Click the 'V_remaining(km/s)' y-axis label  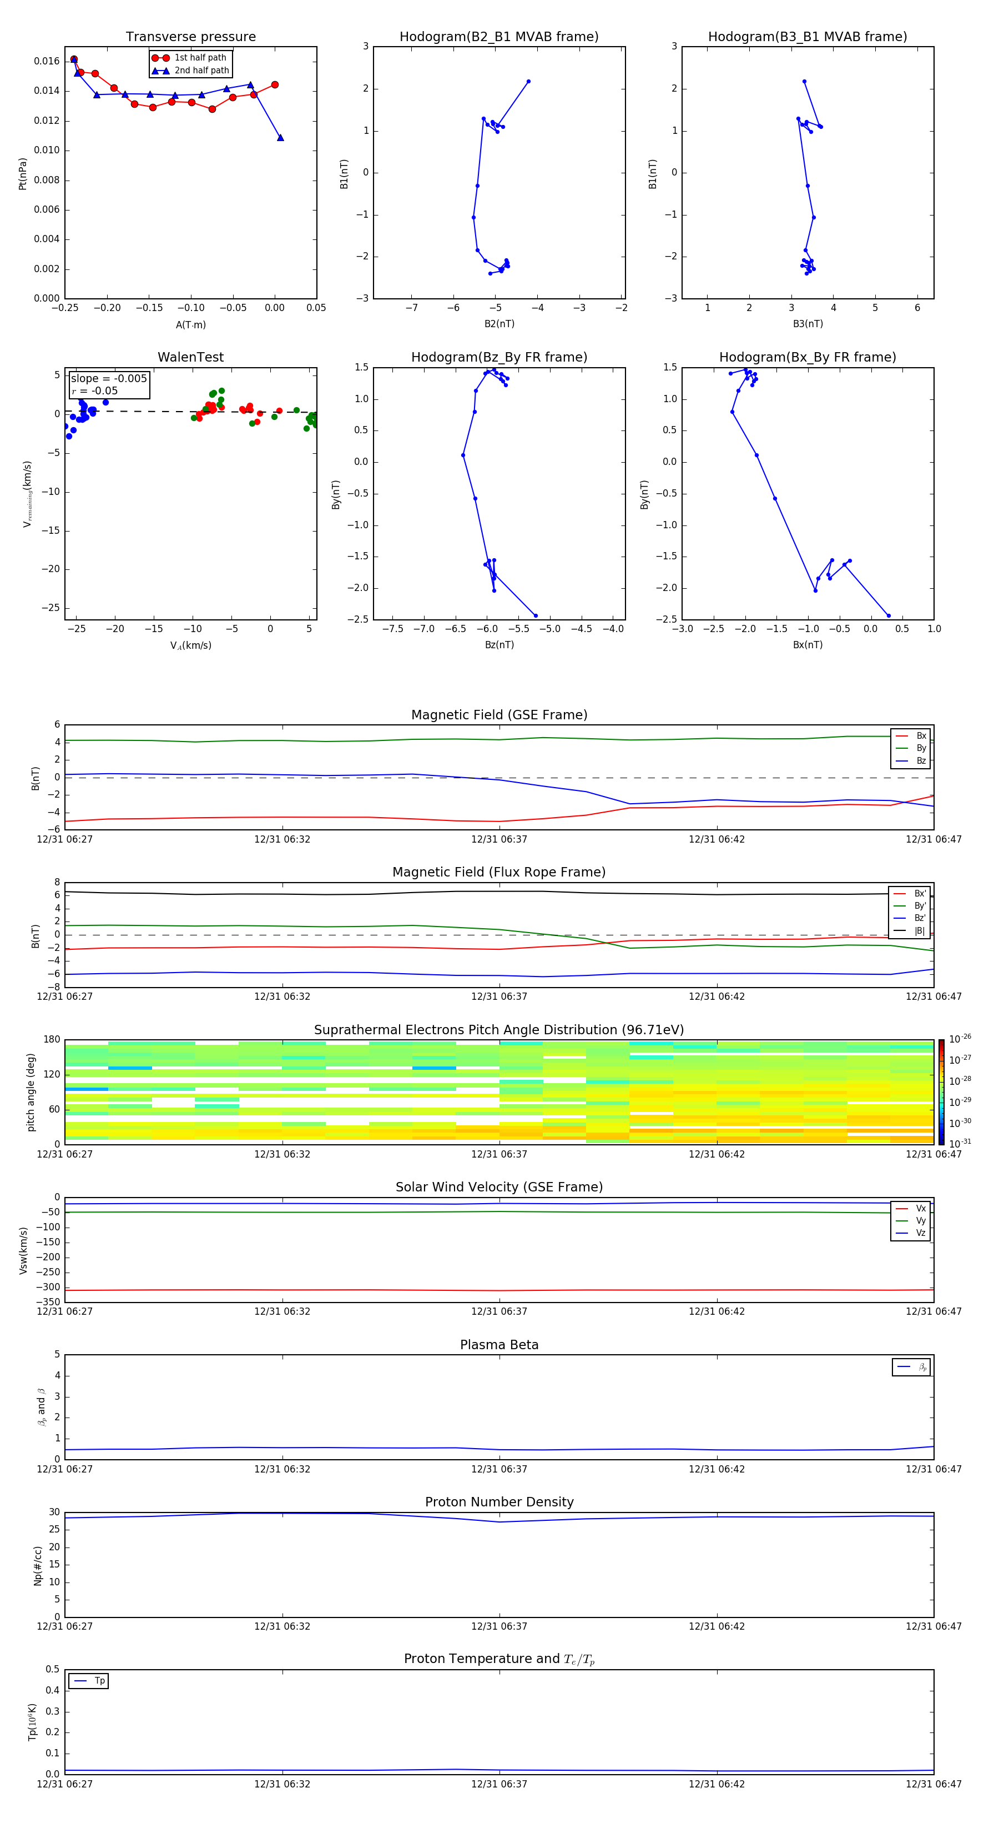coord(27,494)
